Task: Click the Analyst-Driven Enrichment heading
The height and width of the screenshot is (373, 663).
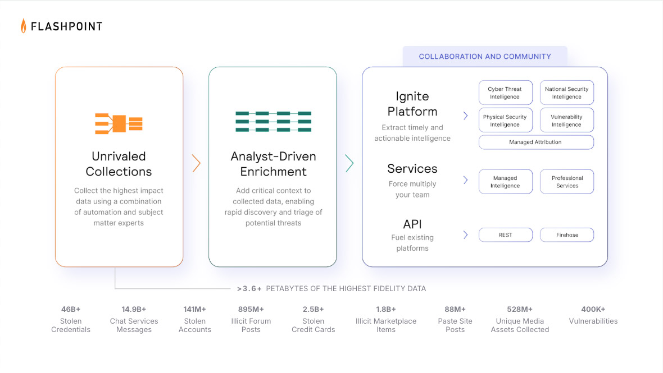Action: [x=273, y=164]
